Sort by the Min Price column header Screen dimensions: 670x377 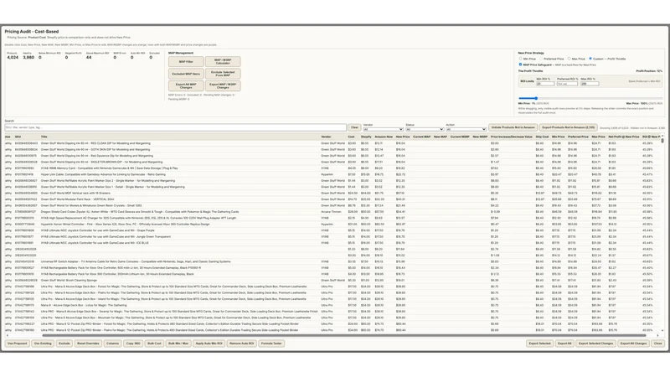(558, 137)
